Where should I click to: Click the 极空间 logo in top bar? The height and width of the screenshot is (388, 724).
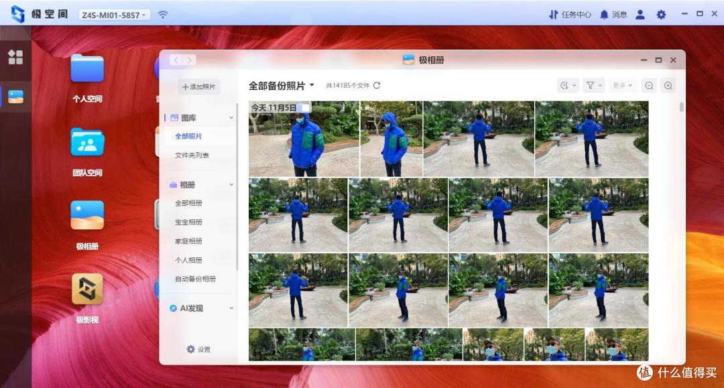coord(40,14)
